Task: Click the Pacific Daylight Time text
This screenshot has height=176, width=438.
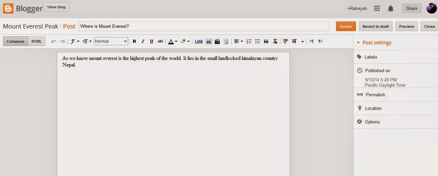Action: [385, 85]
